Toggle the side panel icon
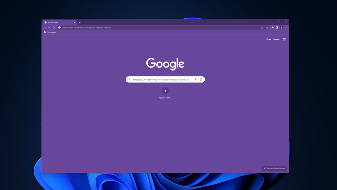The width and height of the screenshot is (337, 190). pos(277,27)
